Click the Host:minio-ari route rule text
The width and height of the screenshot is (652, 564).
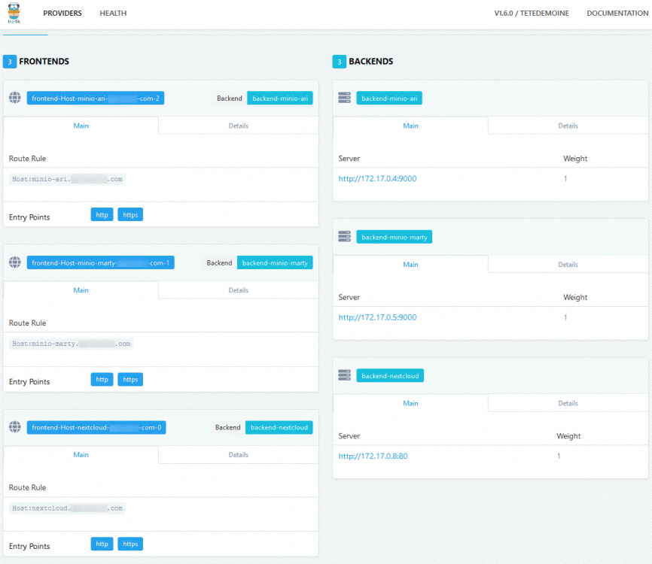click(x=67, y=180)
